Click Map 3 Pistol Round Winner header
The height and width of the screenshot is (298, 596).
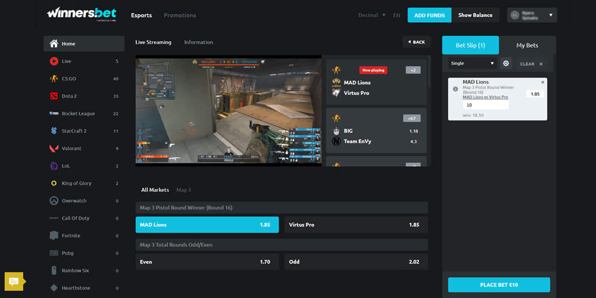coord(282,208)
